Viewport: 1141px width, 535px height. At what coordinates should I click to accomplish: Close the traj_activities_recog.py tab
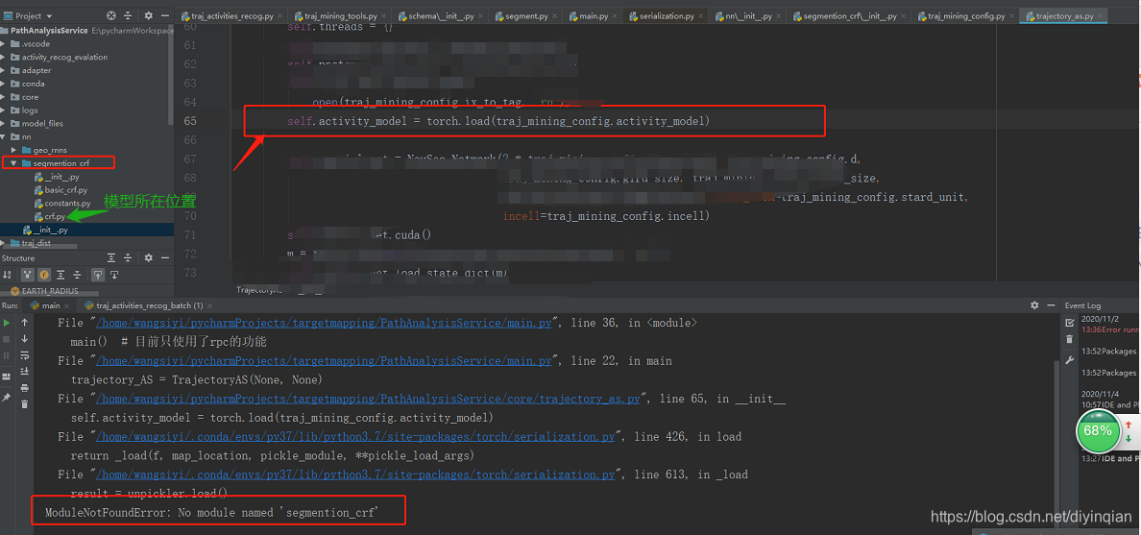click(x=282, y=15)
